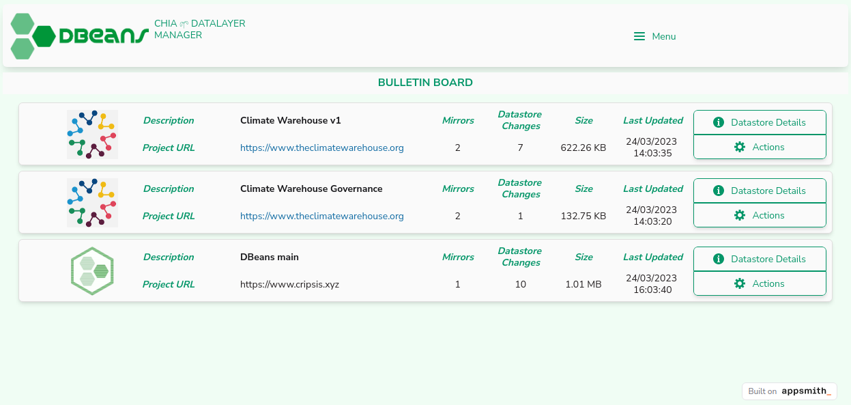Click the 622.26 KB size value

[583, 148]
